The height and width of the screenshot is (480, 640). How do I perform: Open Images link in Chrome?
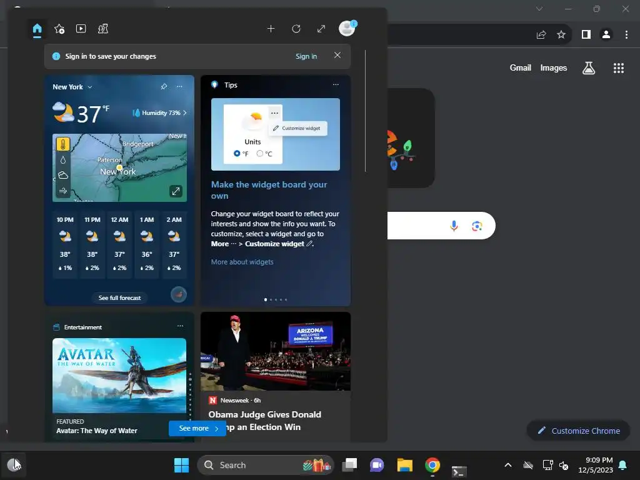(554, 67)
